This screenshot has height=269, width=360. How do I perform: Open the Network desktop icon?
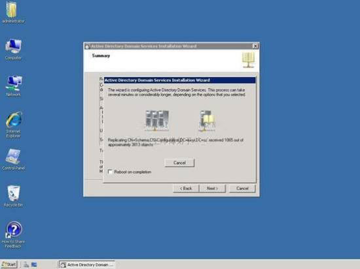coord(13,86)
